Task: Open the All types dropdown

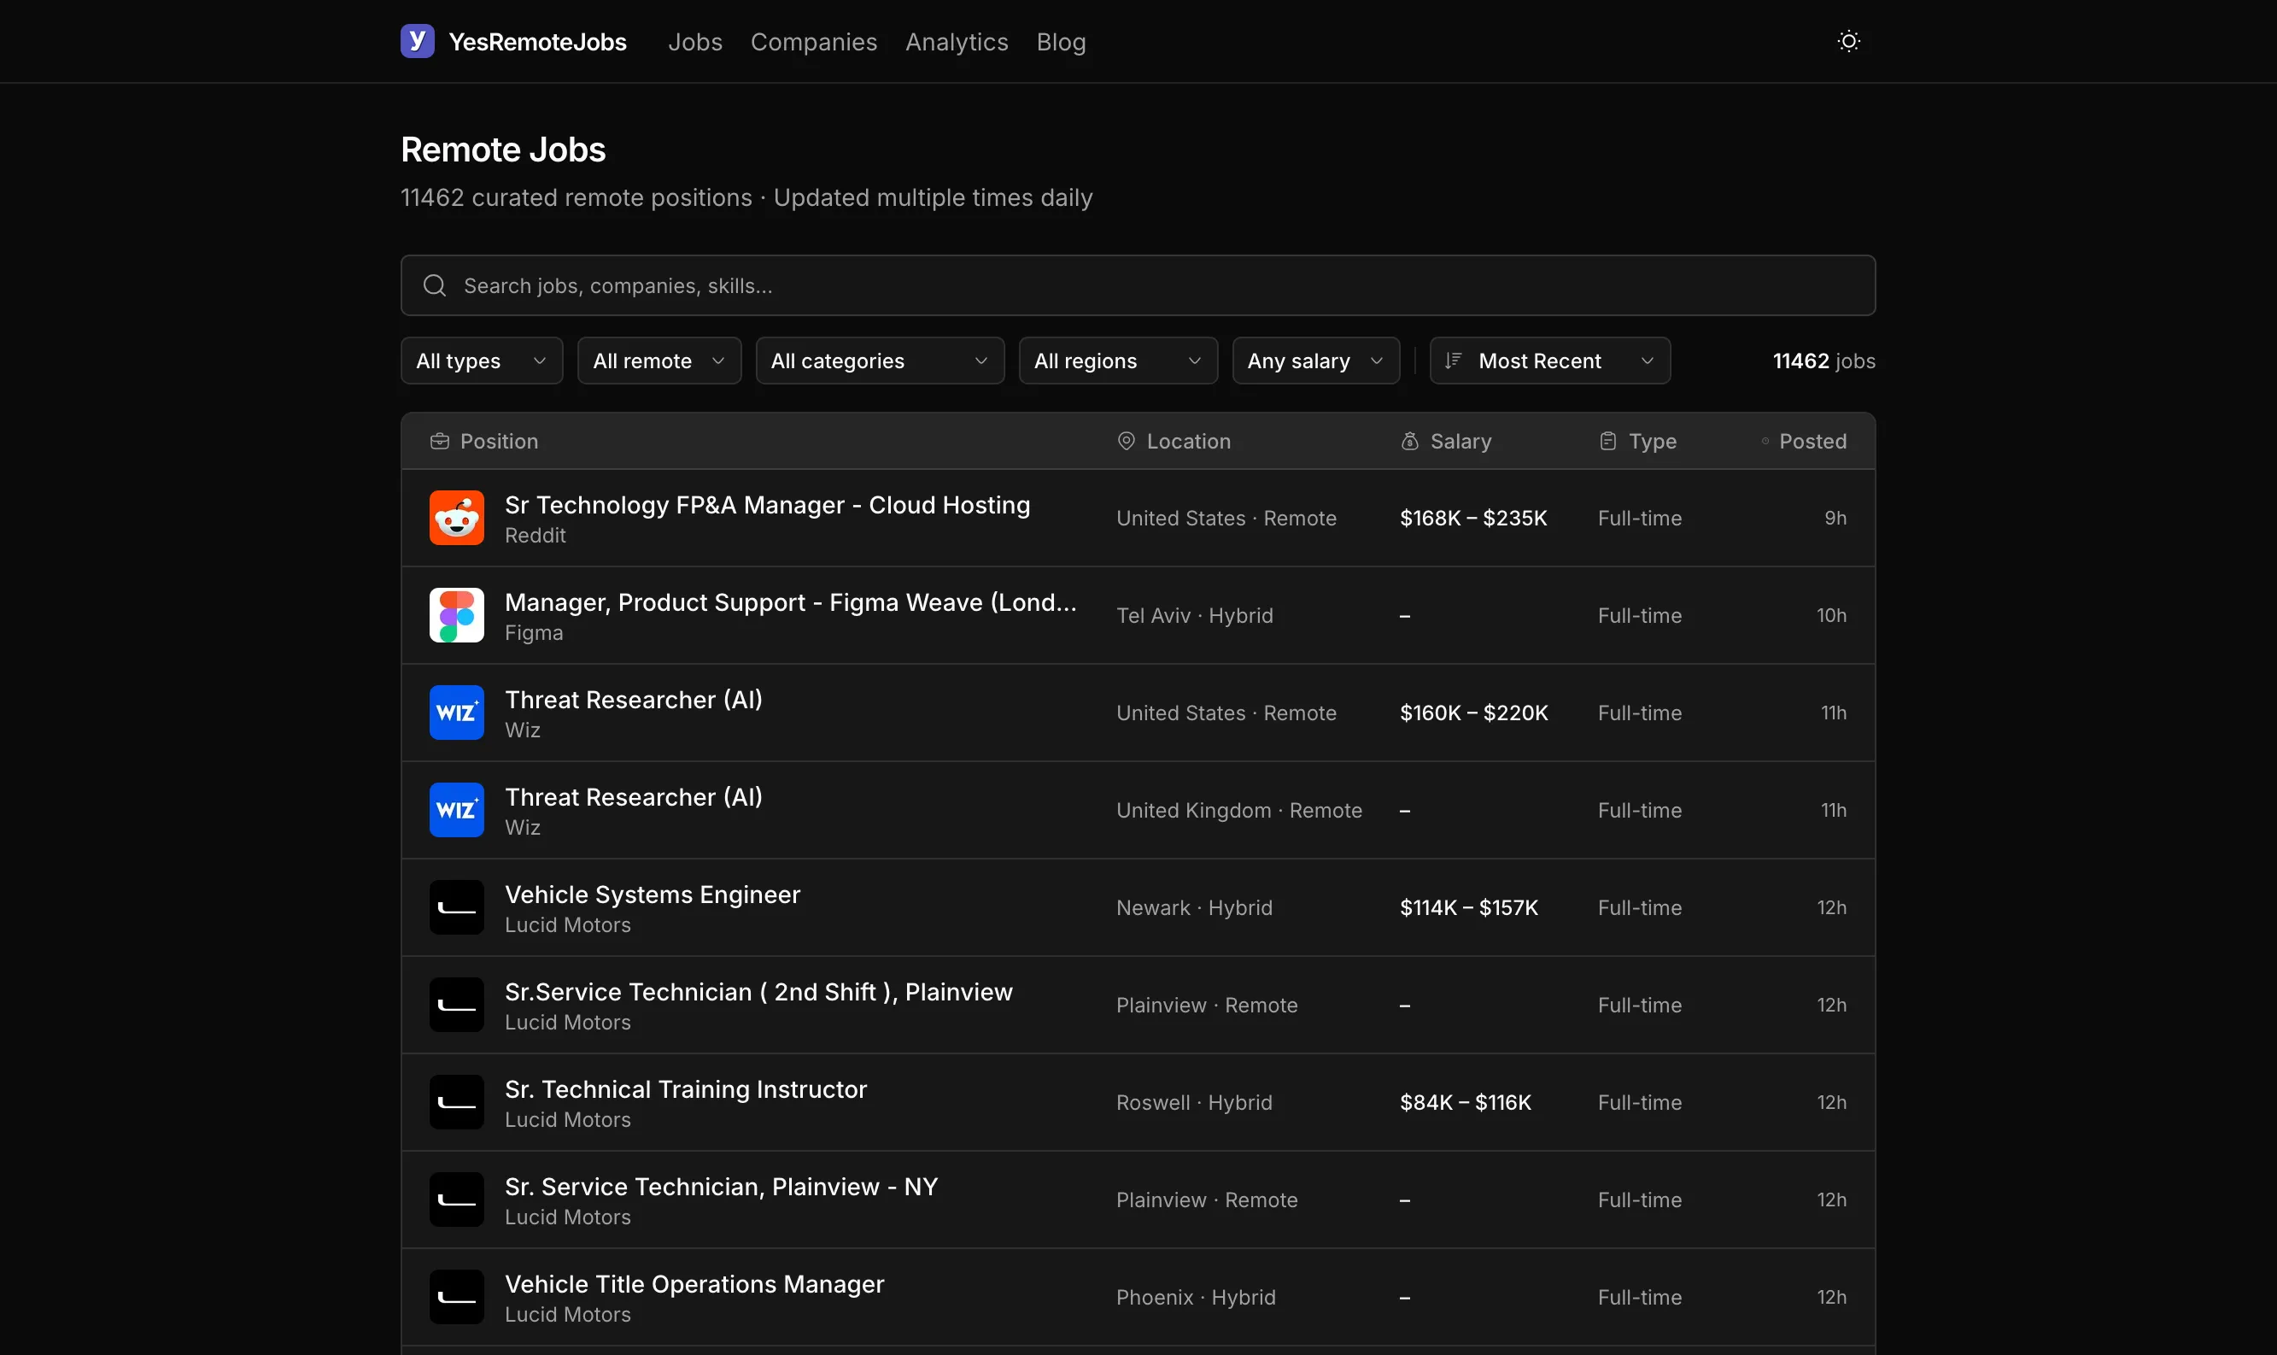Action: click(481, 361)
